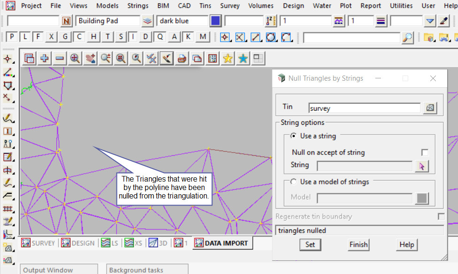Click the Help button in dialog
The width and height of the screenshot is (458, 274).
click(x=407, y=244)
